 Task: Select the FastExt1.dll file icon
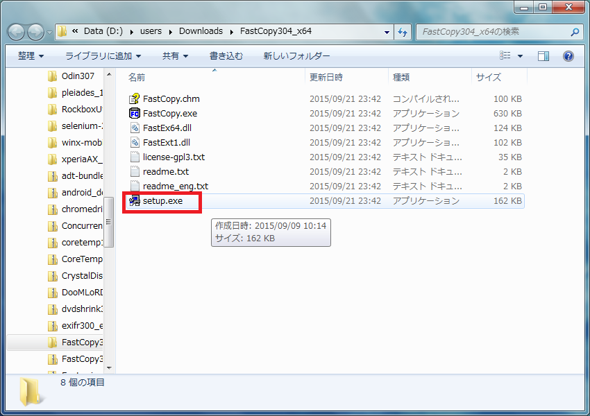pos(135,142)
